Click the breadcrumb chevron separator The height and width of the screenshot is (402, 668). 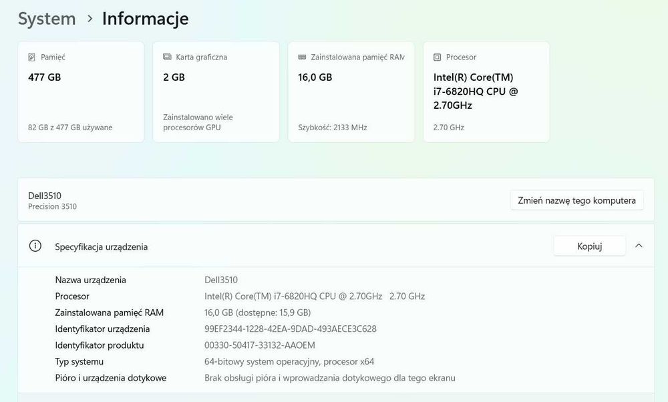[90, 19]
